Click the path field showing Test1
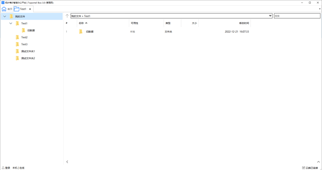The height and width of the screenshot is (170, 322). 171,16
